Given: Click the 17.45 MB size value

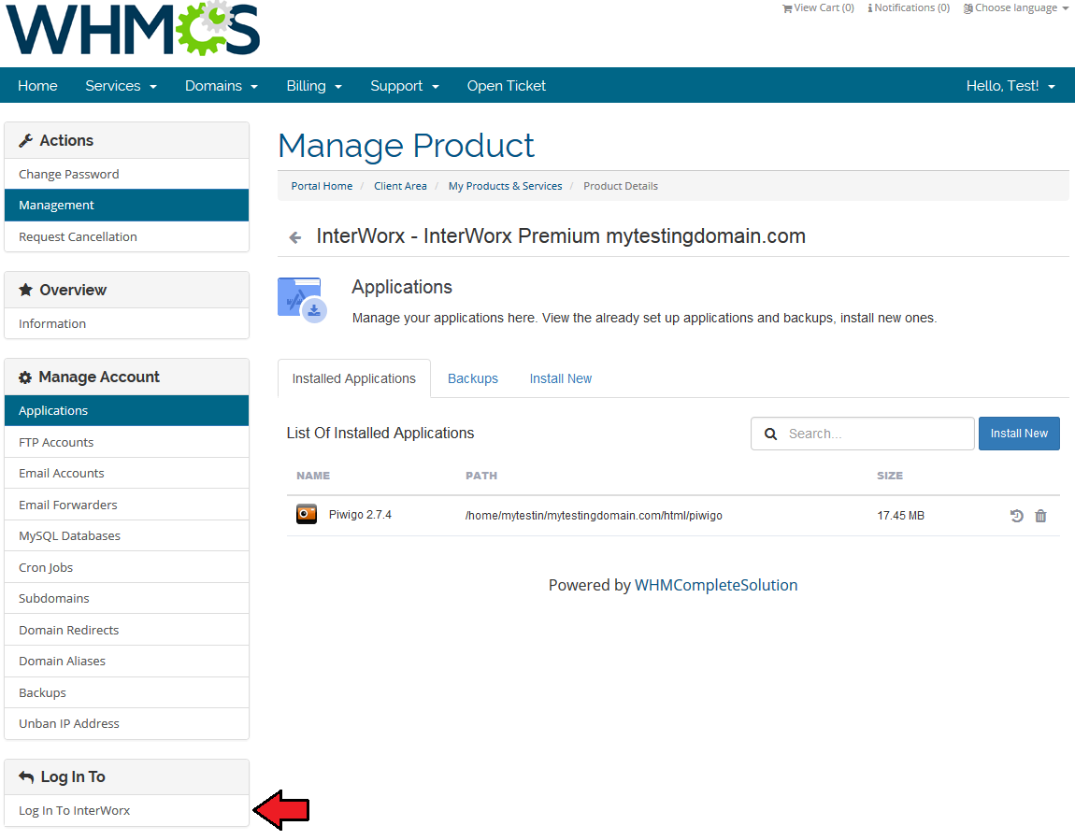Looking at the screenshot, I should point(901,515).
